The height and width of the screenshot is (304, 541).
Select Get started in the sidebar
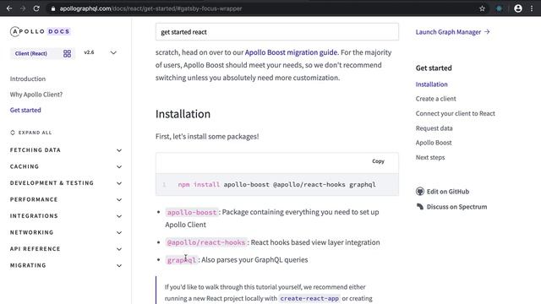[x=25, y=110]
